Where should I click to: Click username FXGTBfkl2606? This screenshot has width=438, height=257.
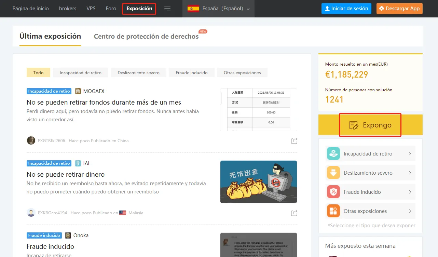tap(52, 141)
